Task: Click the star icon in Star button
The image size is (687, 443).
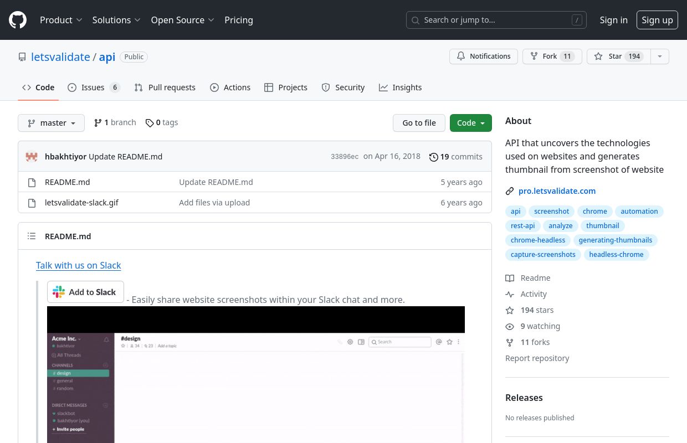Action: (x=598, y=56)
